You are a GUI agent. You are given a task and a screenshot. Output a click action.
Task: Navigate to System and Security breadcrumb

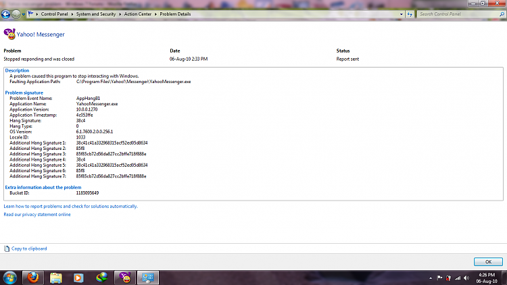click(x=96, y=14)
